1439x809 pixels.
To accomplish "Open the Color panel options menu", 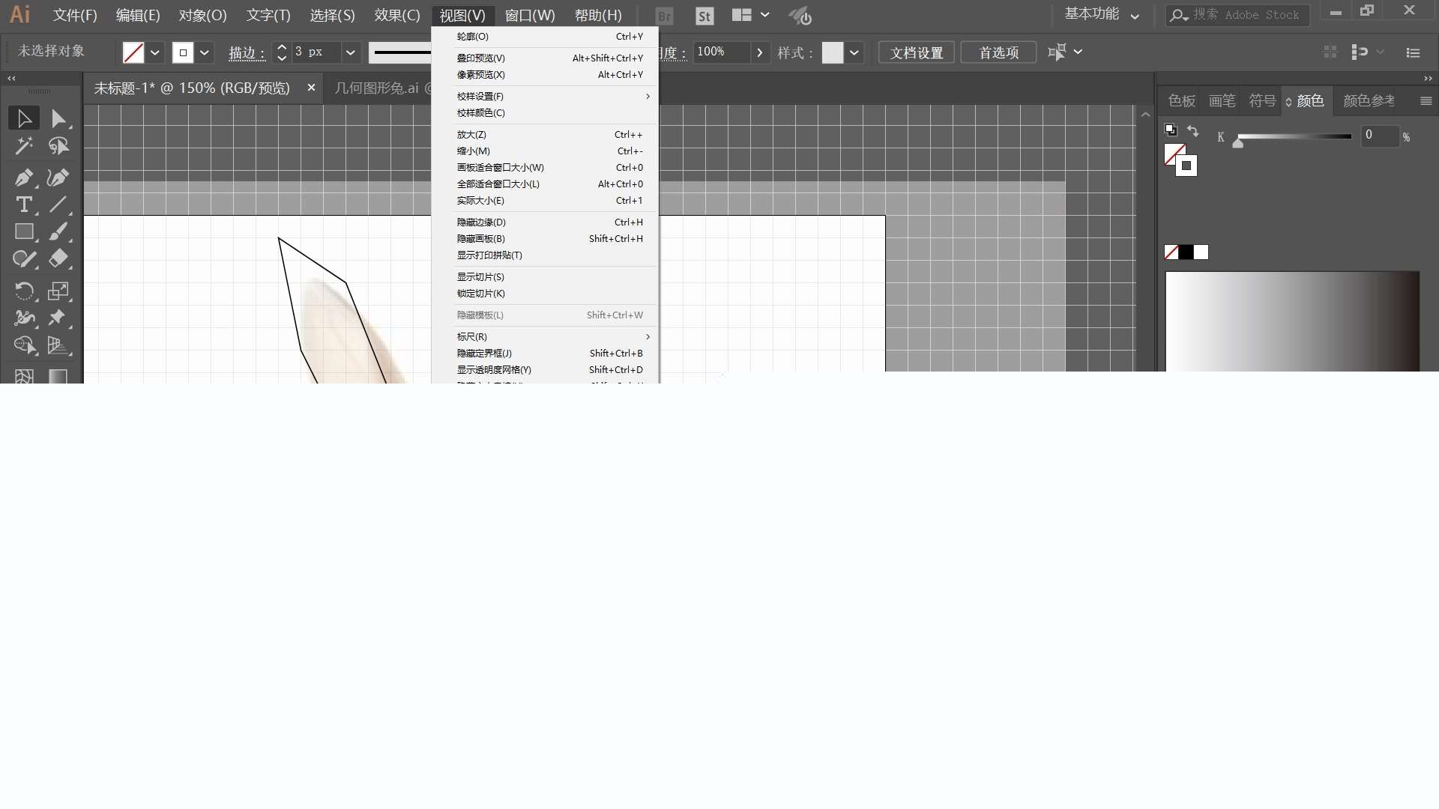I will click(1426, 101).
